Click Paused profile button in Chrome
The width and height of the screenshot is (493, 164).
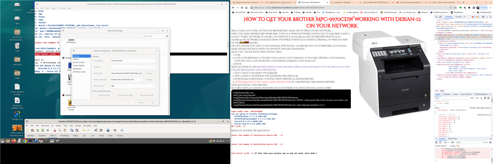(482, 8)
